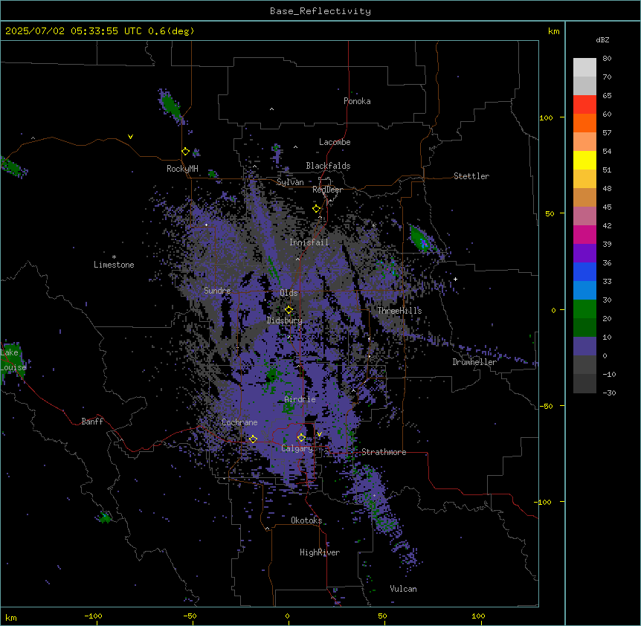
Task: Click the Base_Reflectivity title
Action: pyautogui.click(x=320, y=11)
